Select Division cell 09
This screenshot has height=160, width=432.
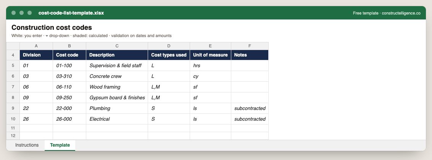coord(36,98)
